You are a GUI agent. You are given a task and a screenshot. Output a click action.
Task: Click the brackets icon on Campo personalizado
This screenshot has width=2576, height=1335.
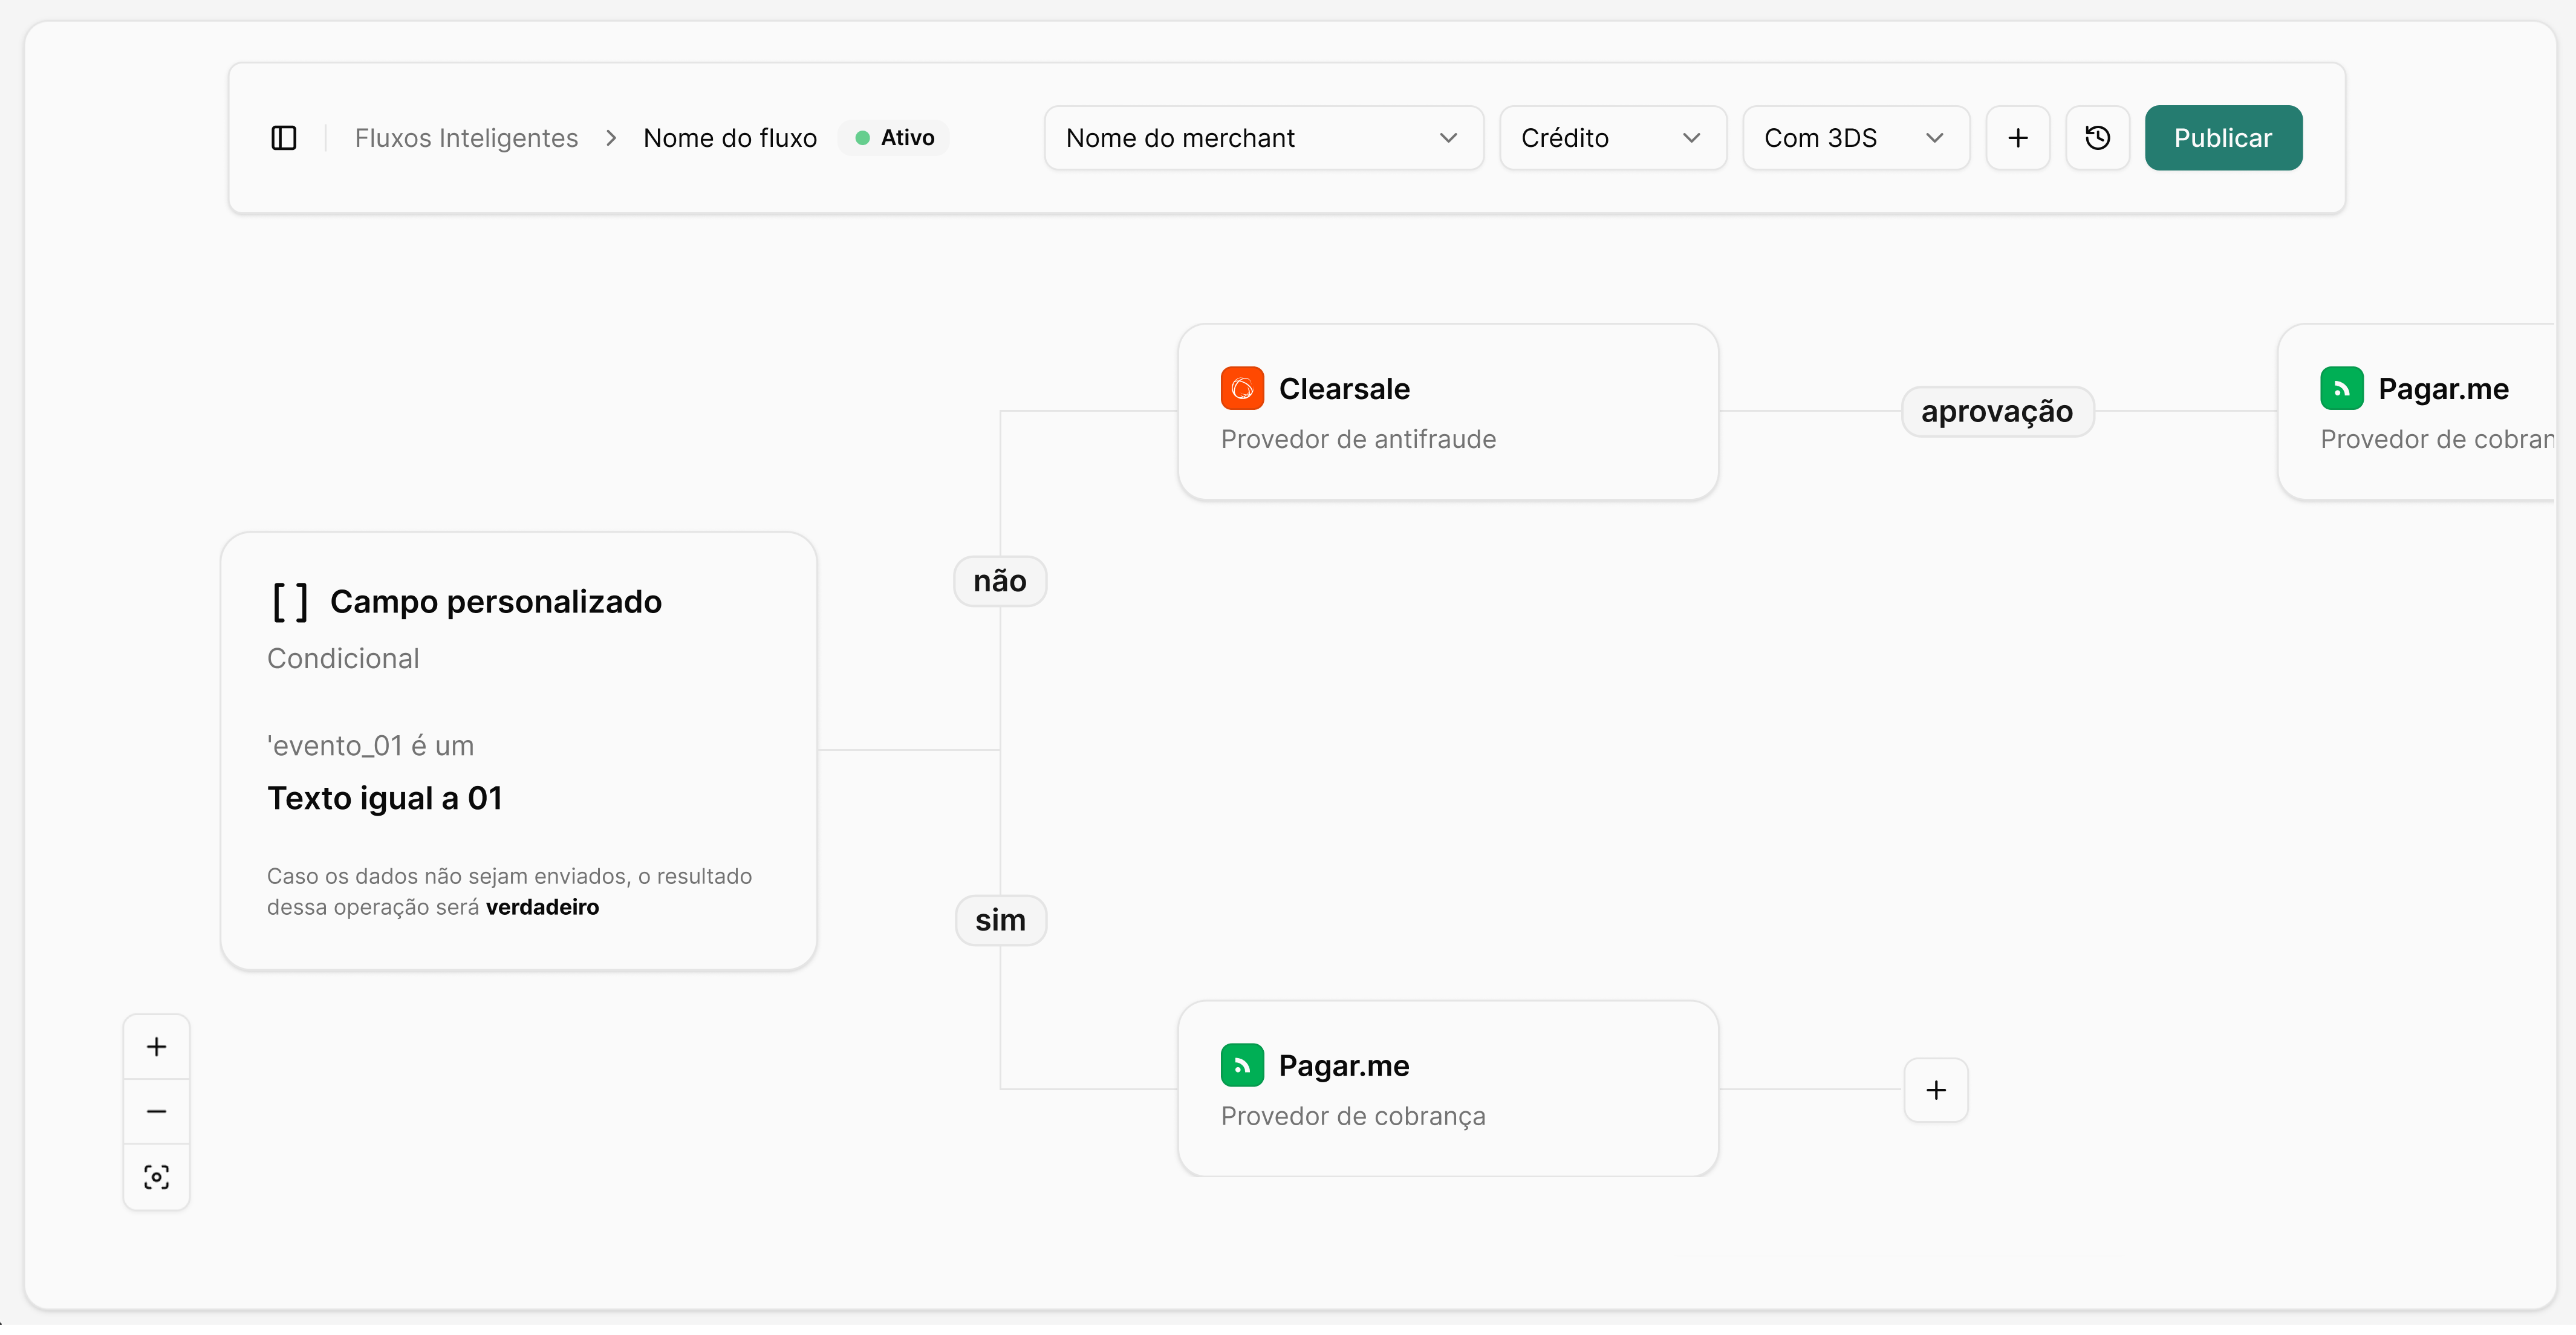point(290,602)
